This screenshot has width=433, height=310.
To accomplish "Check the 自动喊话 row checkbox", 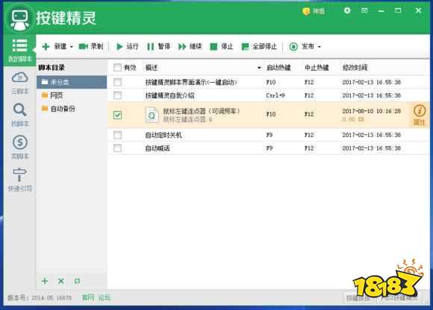I will (117, 148).
